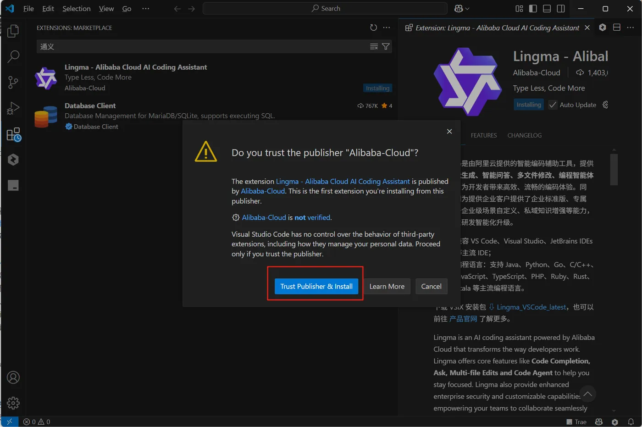Select the Extensions icon in activity bar
The height and width of the screenshot is (427, 642).
(13, 134)
